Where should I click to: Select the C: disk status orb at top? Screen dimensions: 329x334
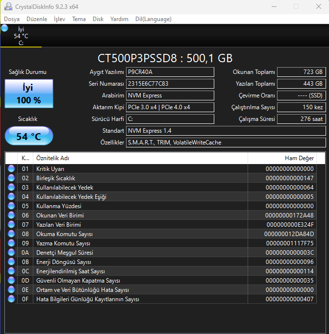(x=4, y=28)
